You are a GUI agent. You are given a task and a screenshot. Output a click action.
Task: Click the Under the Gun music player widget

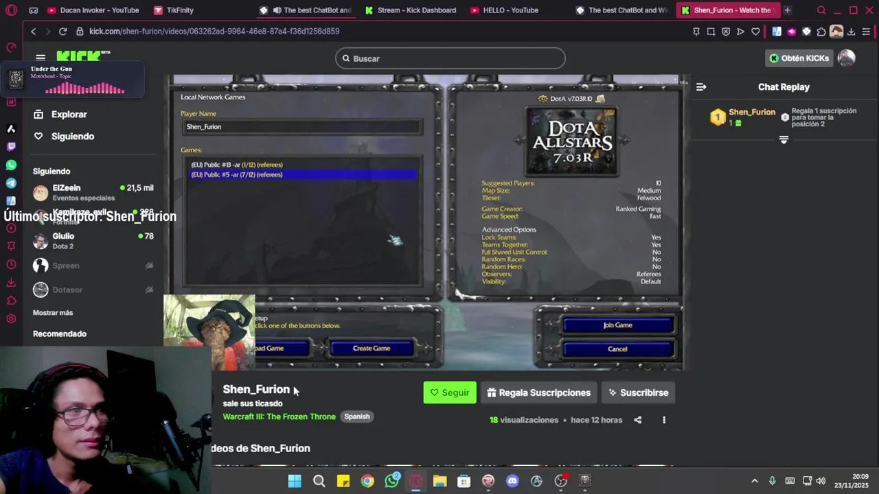click(x=73, y=80)
